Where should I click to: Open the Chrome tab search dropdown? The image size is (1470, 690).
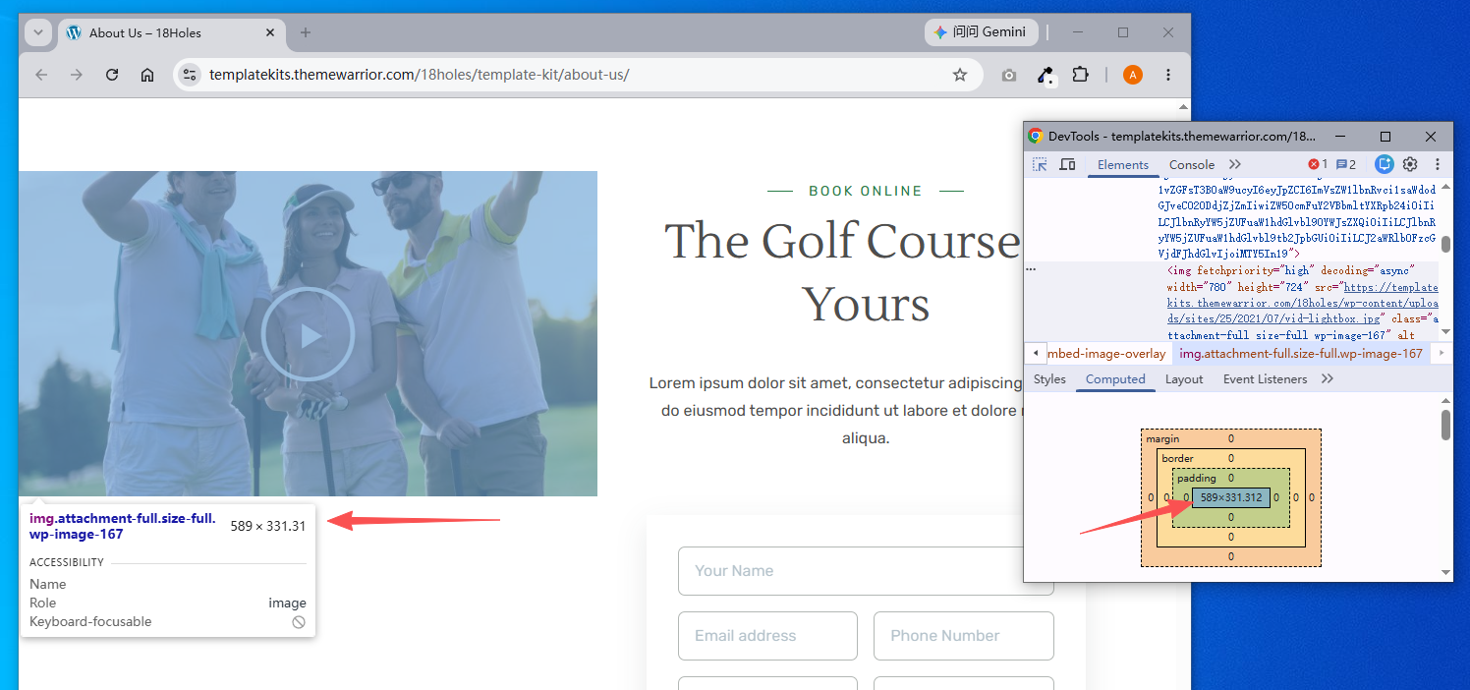tap(38, 32)
